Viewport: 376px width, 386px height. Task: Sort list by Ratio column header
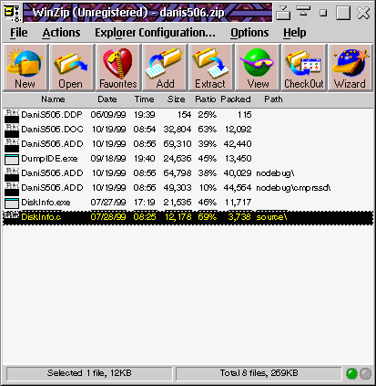205,99
